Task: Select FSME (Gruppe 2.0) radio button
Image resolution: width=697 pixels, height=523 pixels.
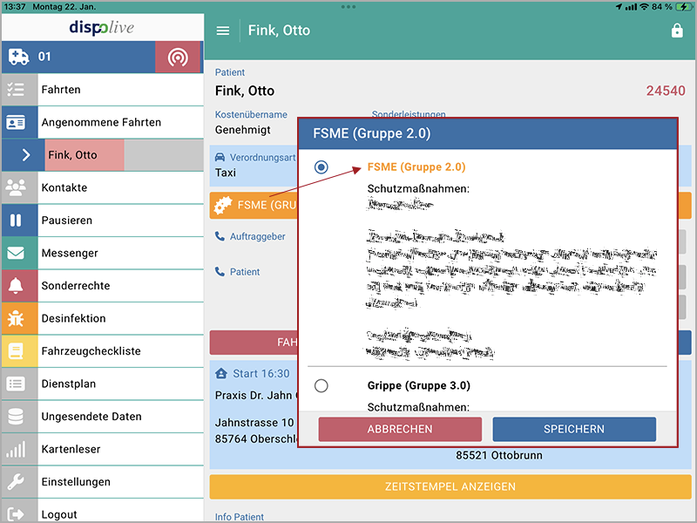Action: [x=321, y=166]
